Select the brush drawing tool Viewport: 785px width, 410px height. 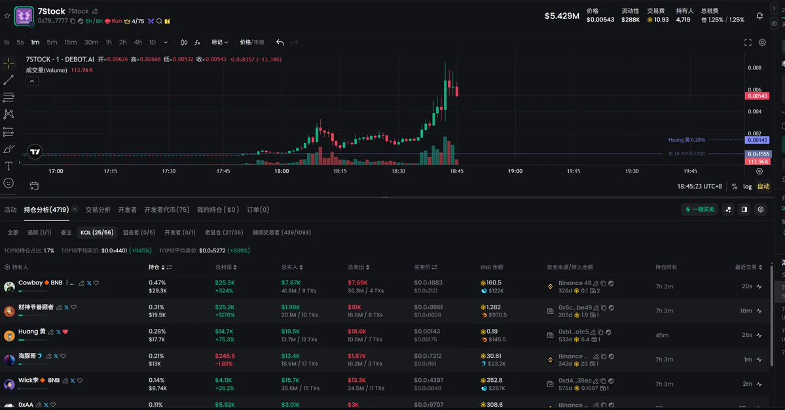coord(9,149)
